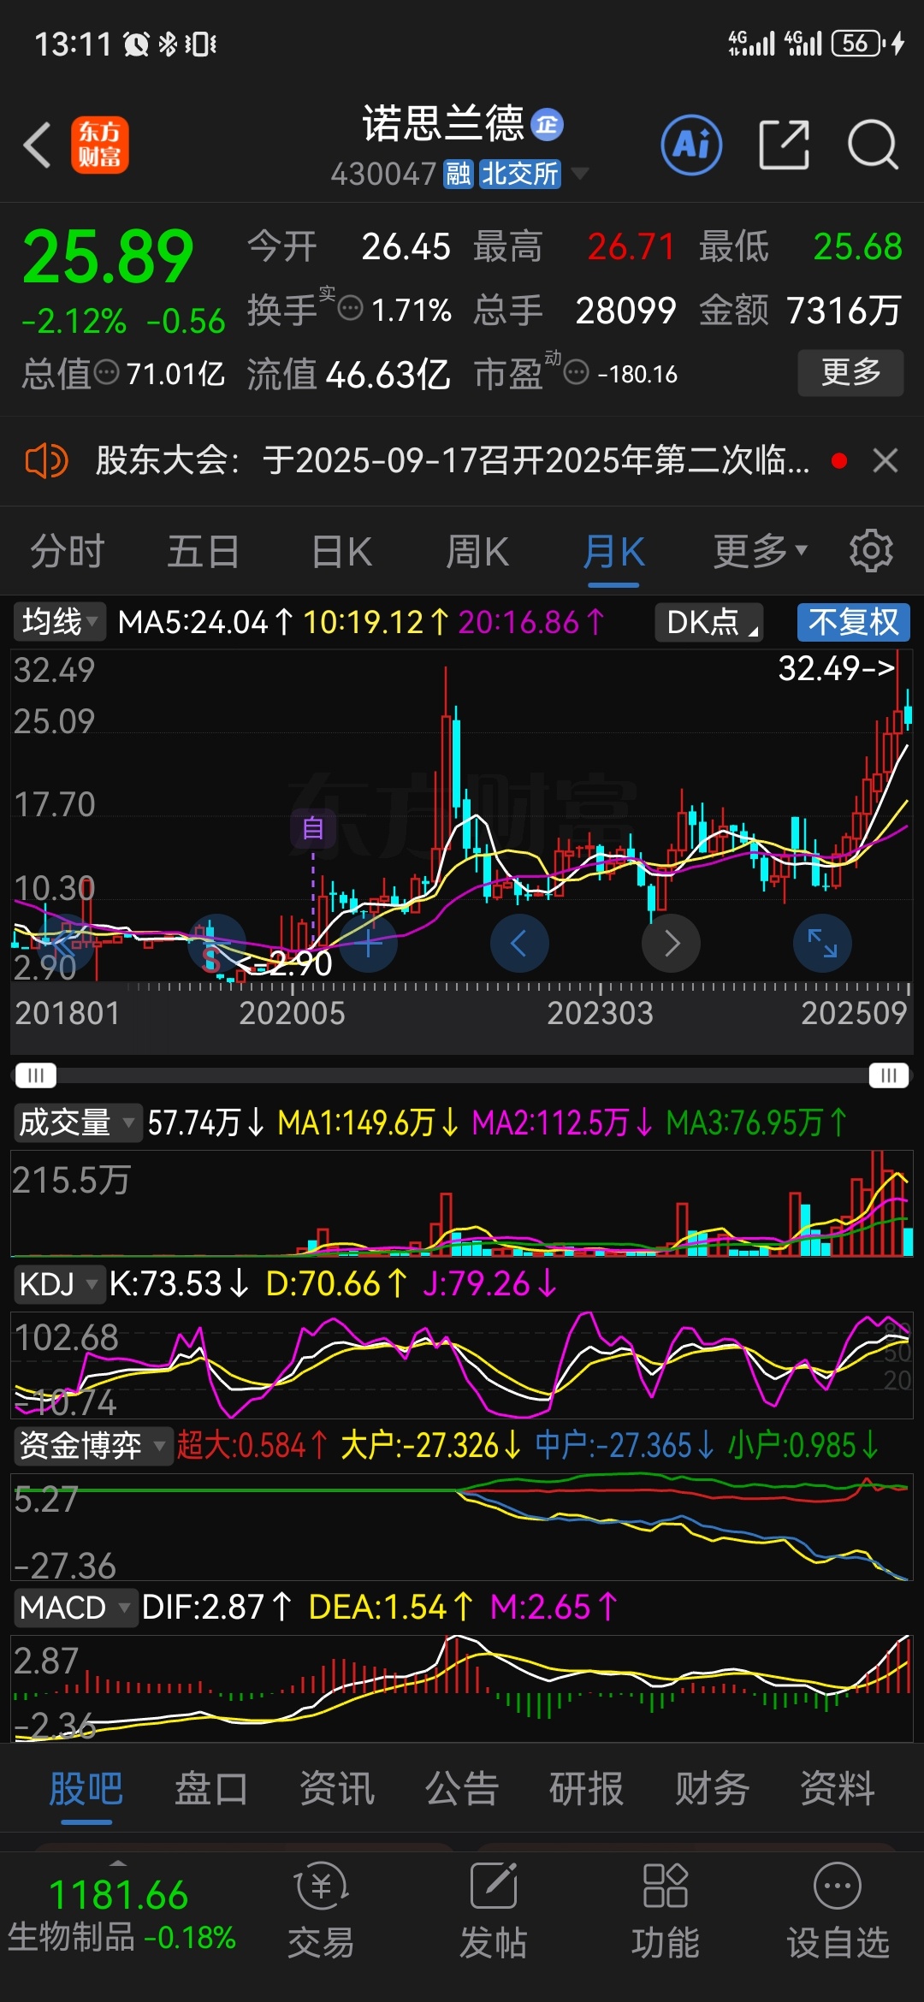Tap the KDJ indicator panel
The height and width of the screenshot is (2002, 924).
click(462, 1365)
